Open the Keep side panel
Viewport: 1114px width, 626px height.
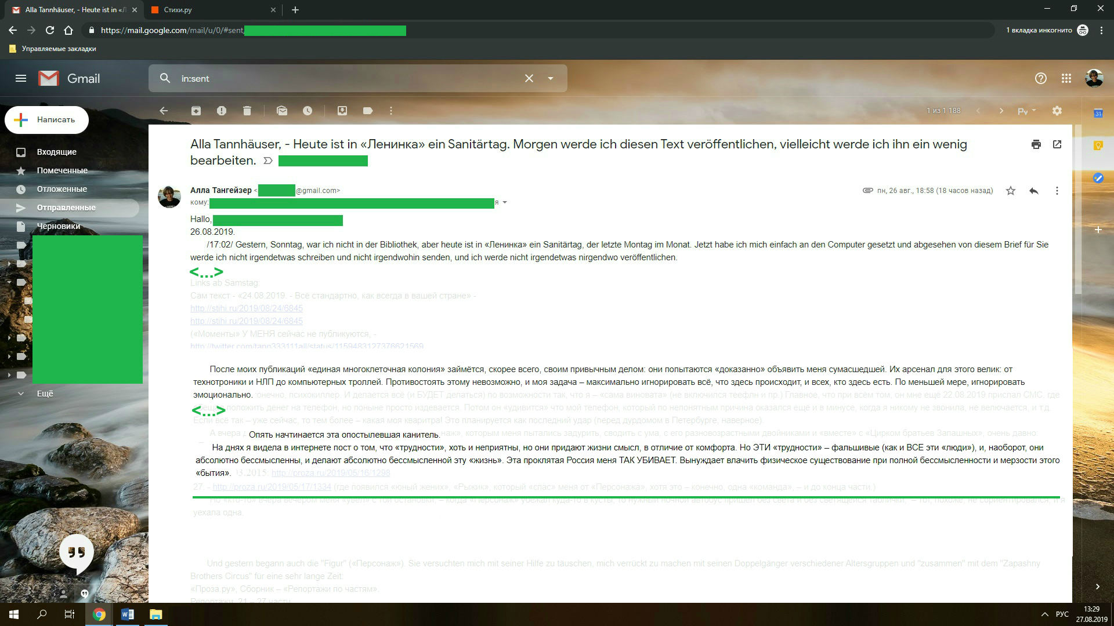tap(1098, 145)
